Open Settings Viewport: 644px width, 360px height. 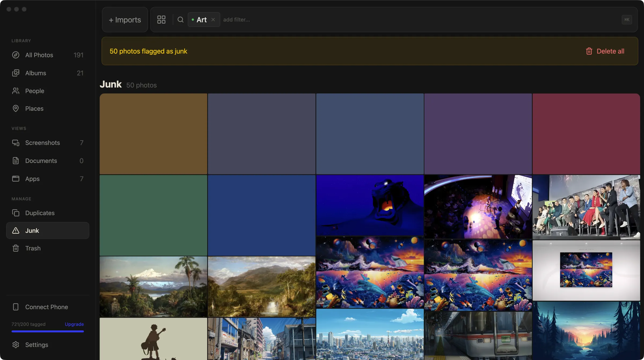[48, 345]
